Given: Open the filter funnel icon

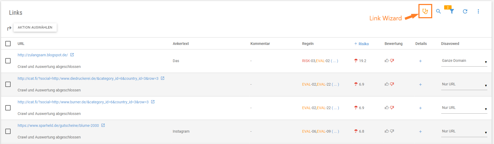Looking at the screenshot, I should [452, 11].
